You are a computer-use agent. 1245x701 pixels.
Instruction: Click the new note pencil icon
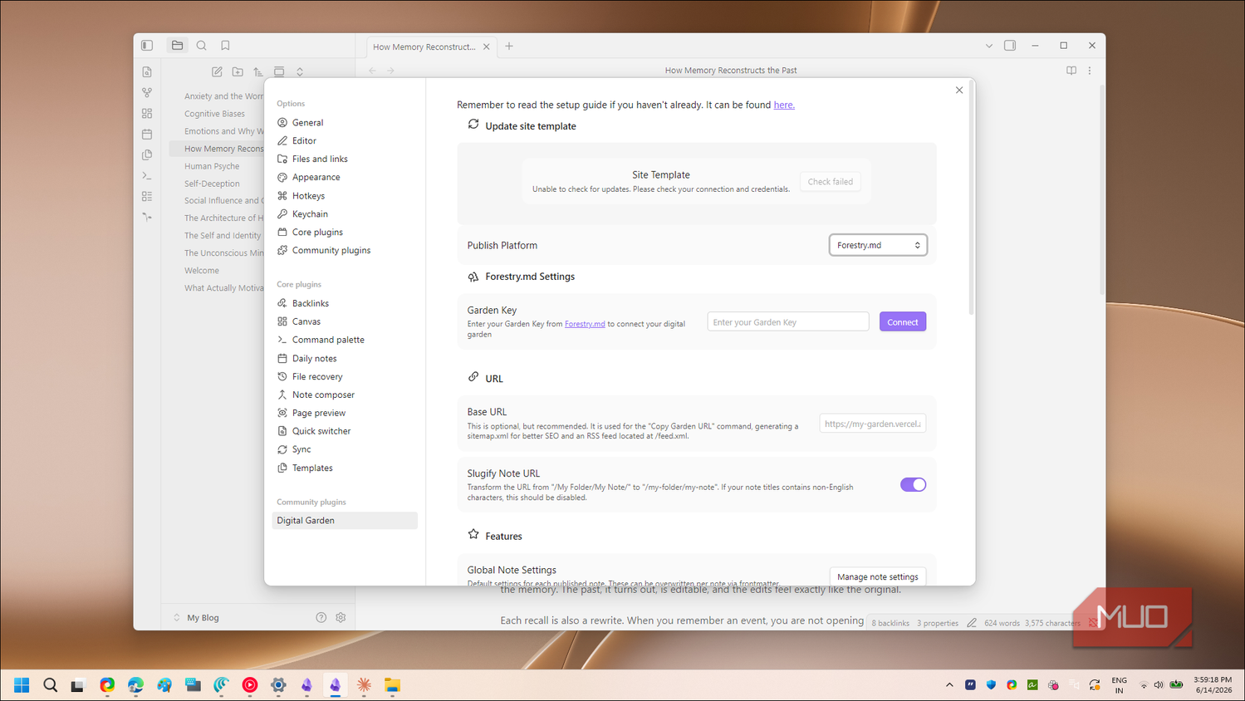[217, 72]
